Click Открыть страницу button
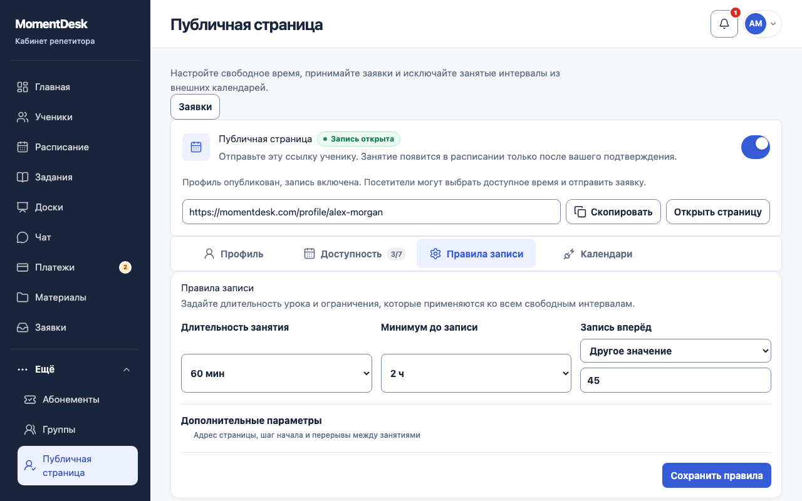 tap(718, 212)
